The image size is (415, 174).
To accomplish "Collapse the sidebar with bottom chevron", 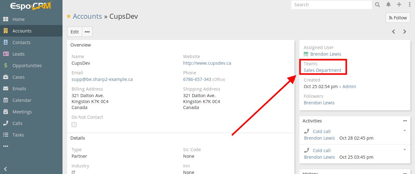I will pos(5,169).
